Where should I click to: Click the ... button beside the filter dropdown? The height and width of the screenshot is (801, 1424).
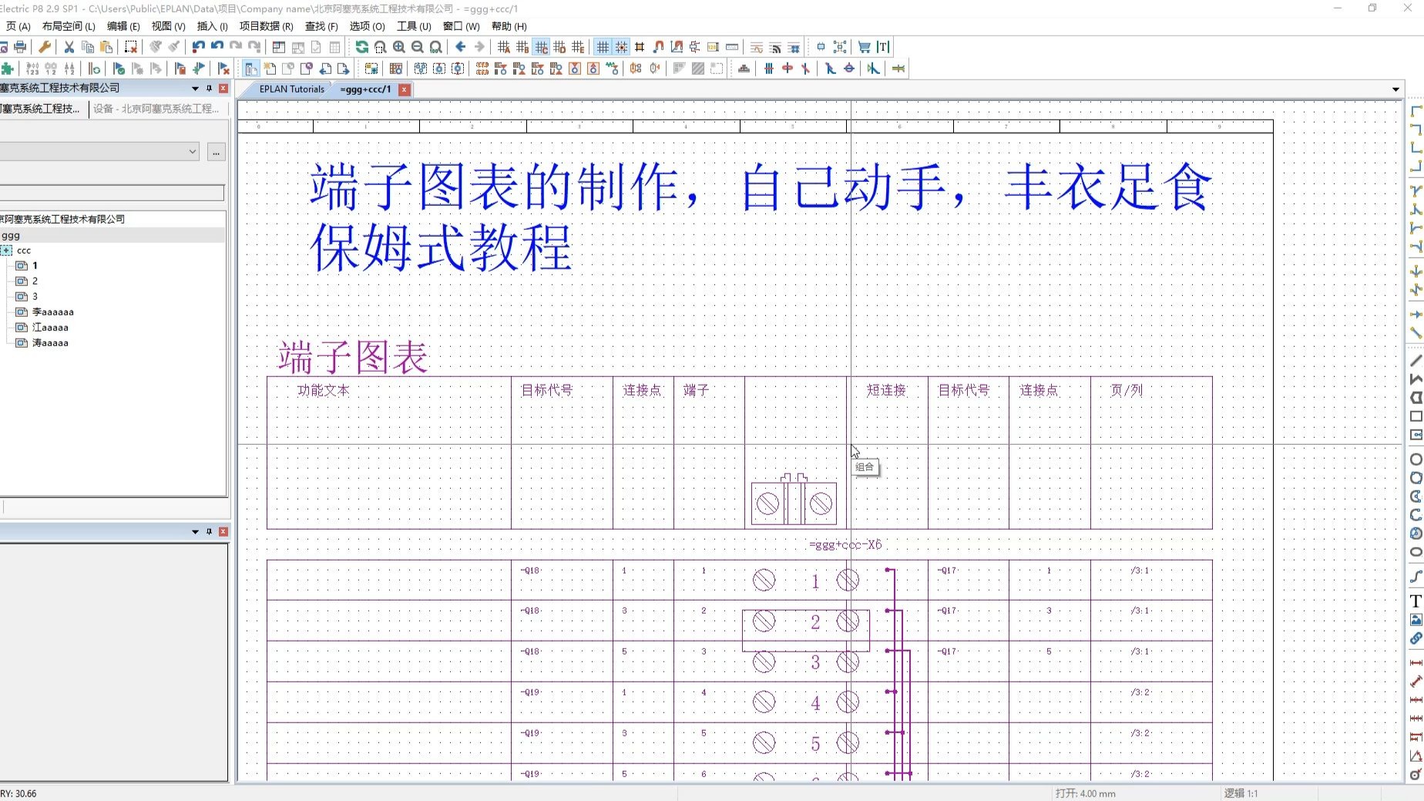click(216, 152)
